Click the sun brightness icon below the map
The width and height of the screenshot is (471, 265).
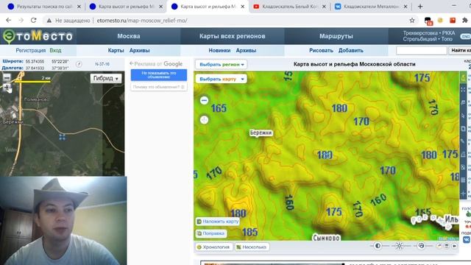(x=399, y=246)
